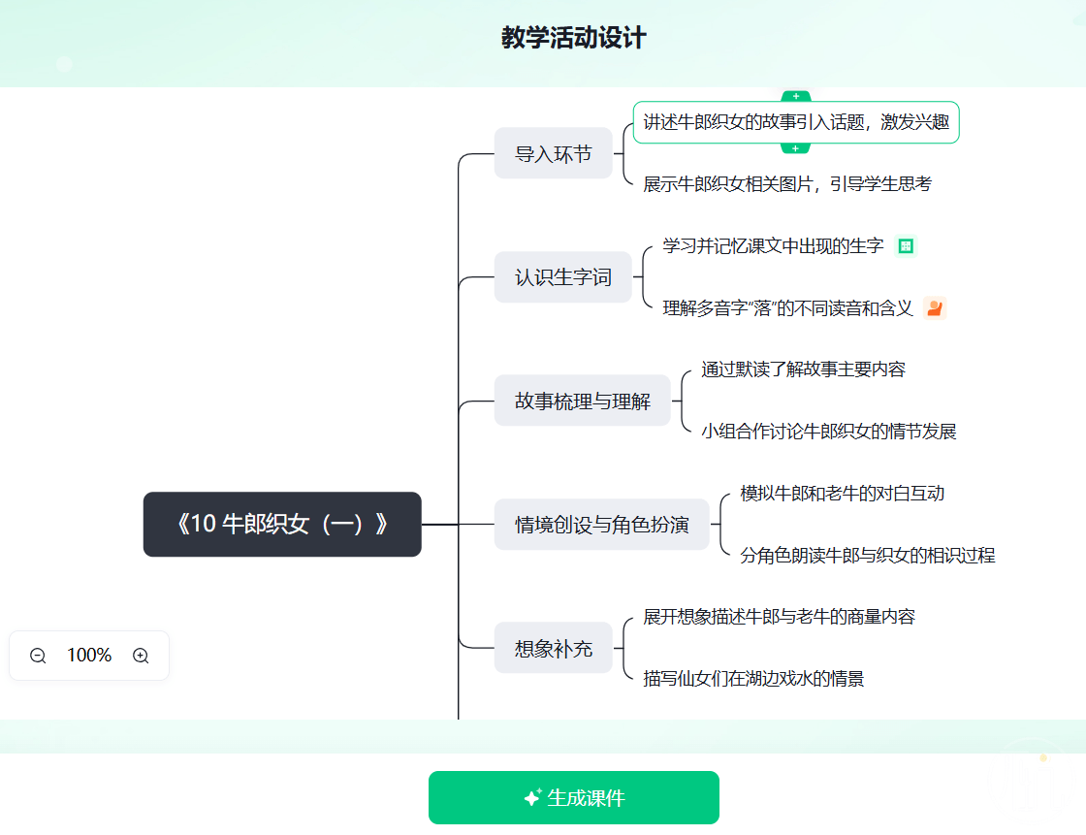Viewport: 1086px width, 835px height.
Task: Click the leaf 展开想象描述牛郎与老牛的商量内容
Action: pyautogui.click(x=780, y=617)
